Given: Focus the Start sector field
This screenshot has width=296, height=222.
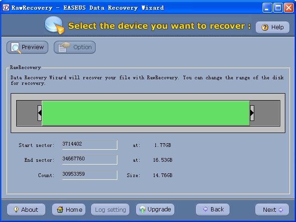Looking at the screenshot, I should coord(90,145).
